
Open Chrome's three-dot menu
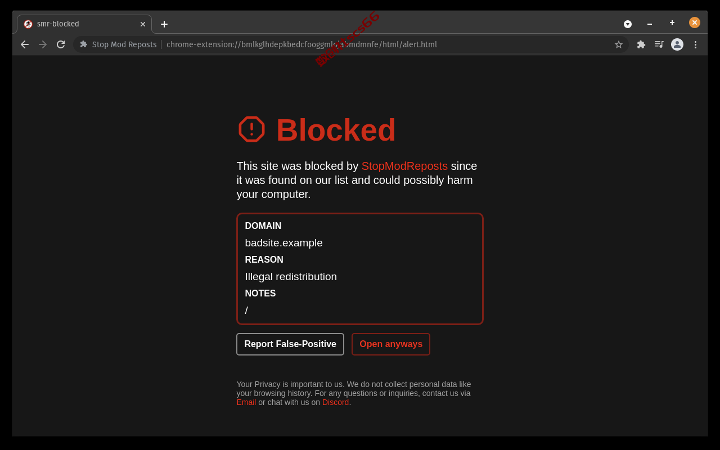[695, 44]
